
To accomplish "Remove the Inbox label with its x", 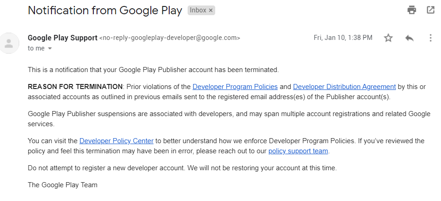I will click(211, 11).
